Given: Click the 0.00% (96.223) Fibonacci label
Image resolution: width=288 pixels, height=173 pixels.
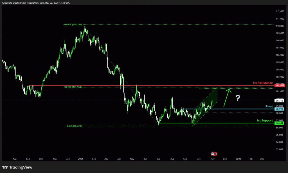Looking at the screenshot, I should click(74, 126).
